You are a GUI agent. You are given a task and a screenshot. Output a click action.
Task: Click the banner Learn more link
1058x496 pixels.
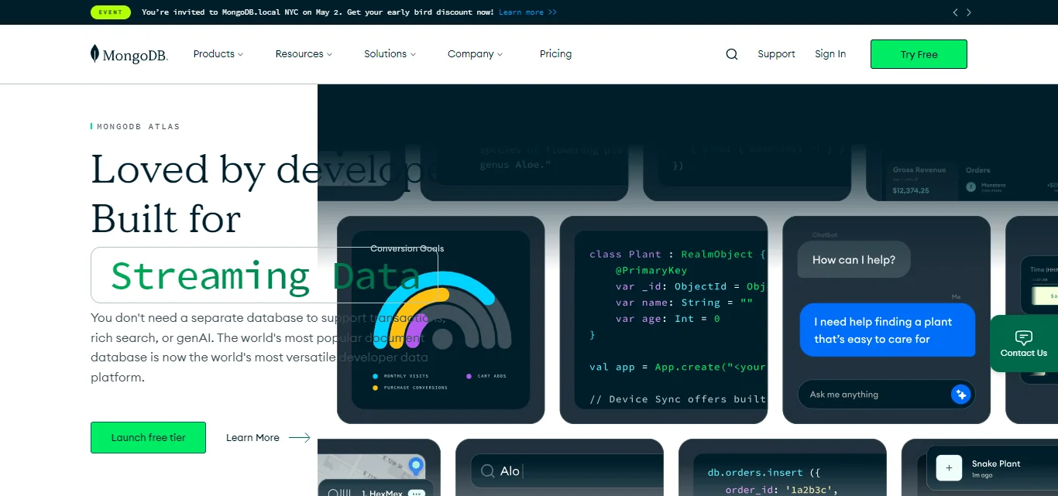(x=527, y=12)
